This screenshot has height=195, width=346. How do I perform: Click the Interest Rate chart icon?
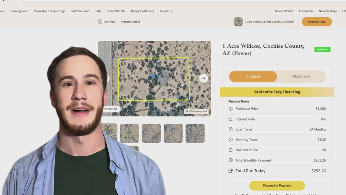[230, 119]
